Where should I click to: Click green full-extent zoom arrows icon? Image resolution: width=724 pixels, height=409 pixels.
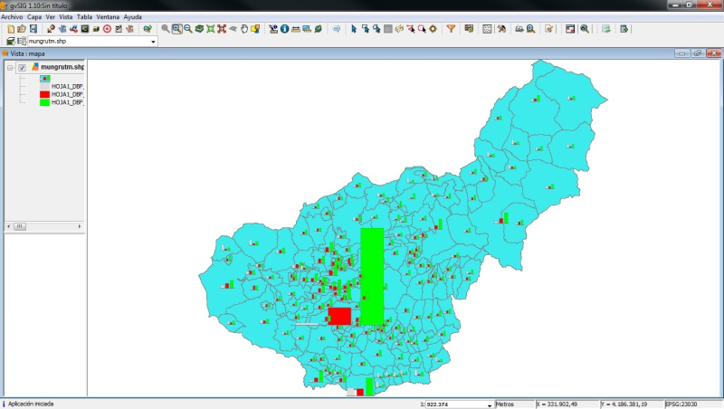211,29
